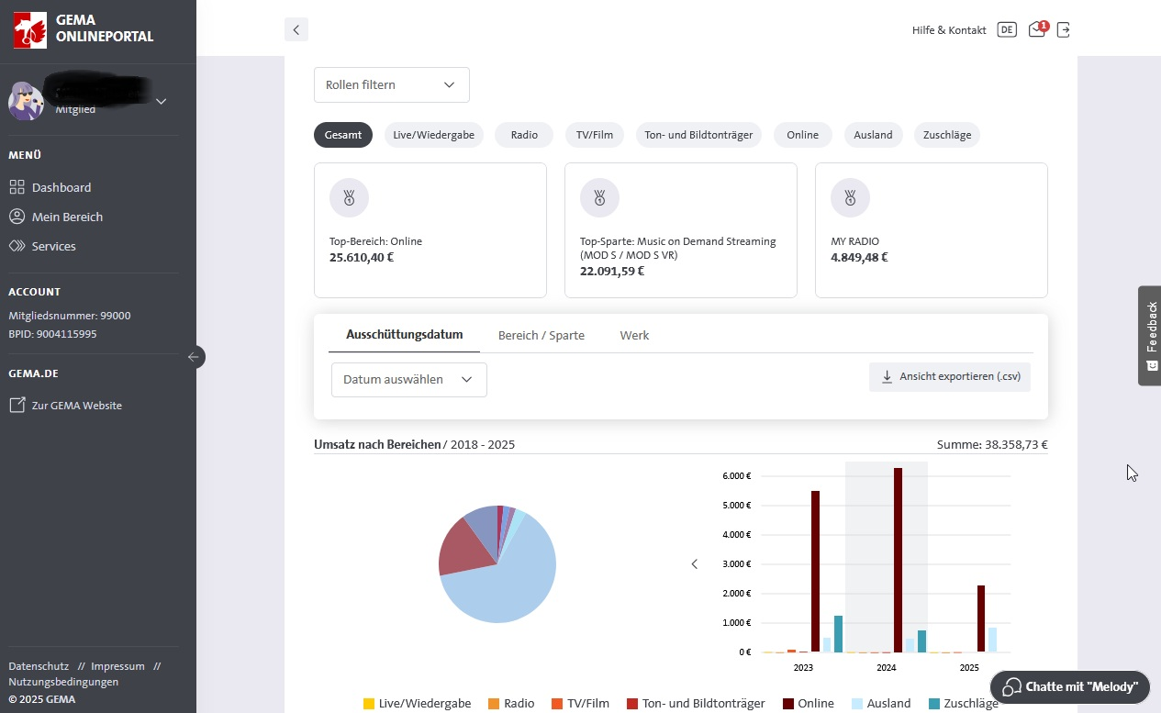The width and height of the screenshot is (1161, 713).
Task: Click the Top-Bereich: Online card amount
Action: [362, 257]
